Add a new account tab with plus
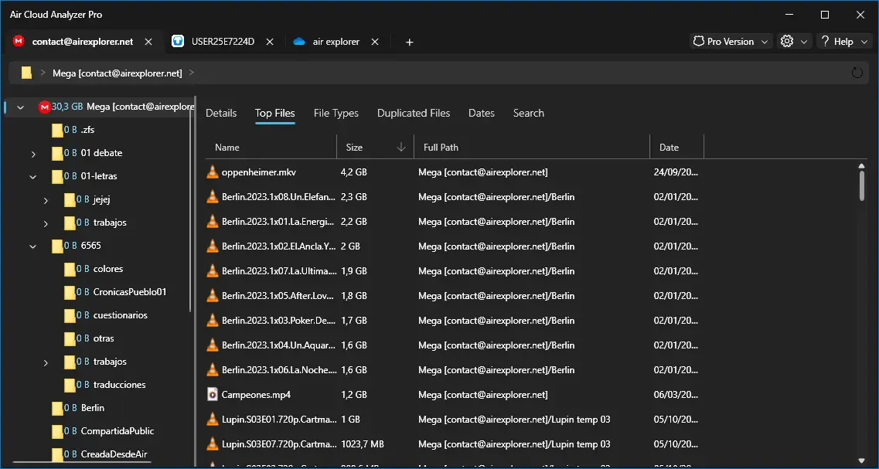 (409, 42)
